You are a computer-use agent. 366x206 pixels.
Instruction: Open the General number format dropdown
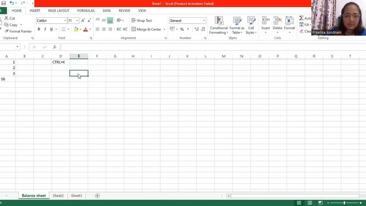point(204,21)
